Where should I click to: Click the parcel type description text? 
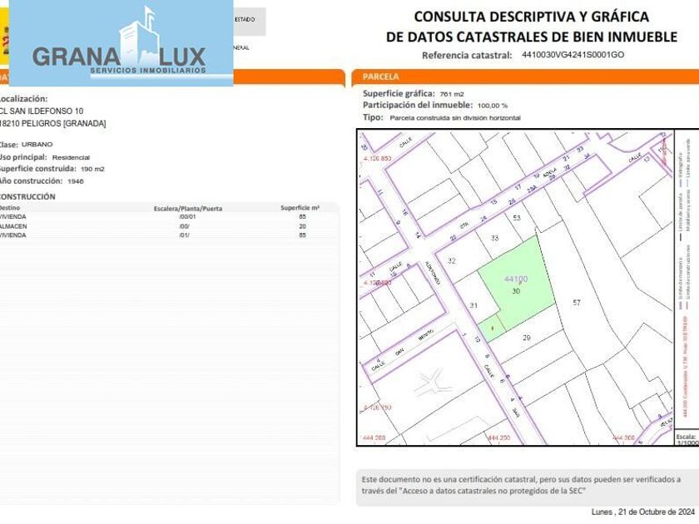455,118
